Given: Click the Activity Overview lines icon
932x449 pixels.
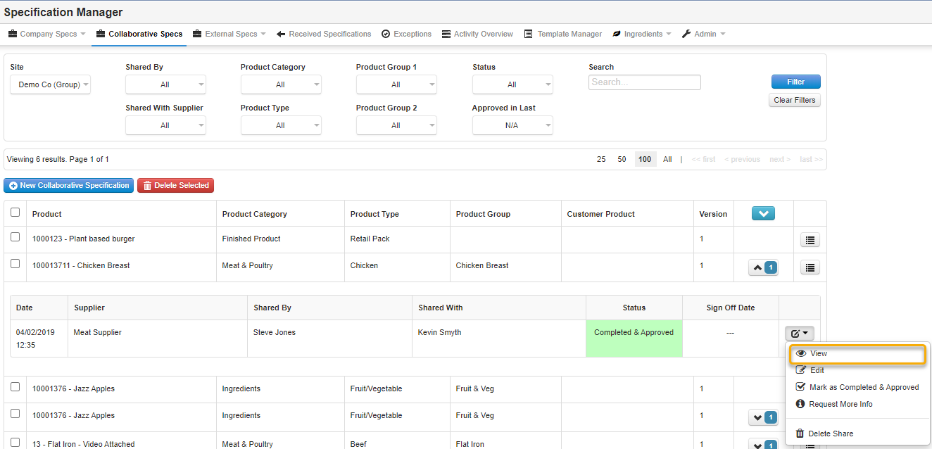Looking at the screenshot, I should point(446,33).
